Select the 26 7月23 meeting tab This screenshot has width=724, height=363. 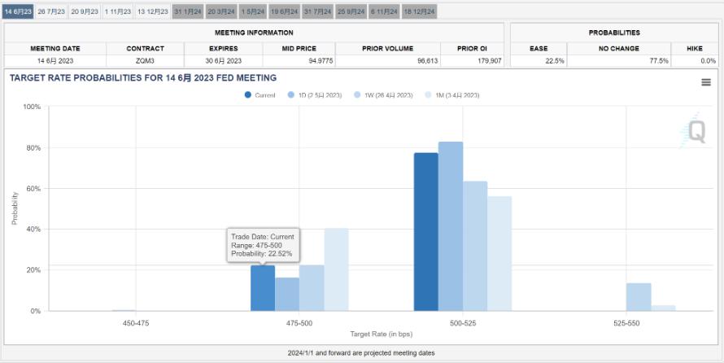(x=51, y=11)
